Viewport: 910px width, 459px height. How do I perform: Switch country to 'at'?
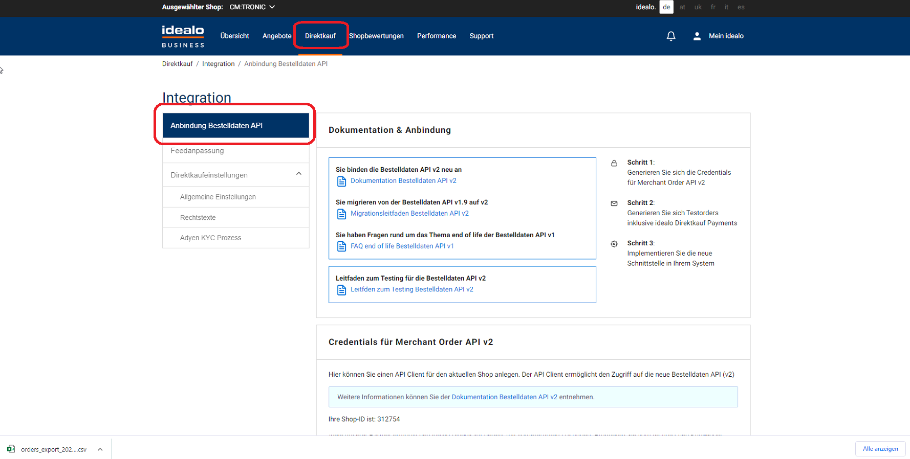pyautogui.click(x=682, y=7)
